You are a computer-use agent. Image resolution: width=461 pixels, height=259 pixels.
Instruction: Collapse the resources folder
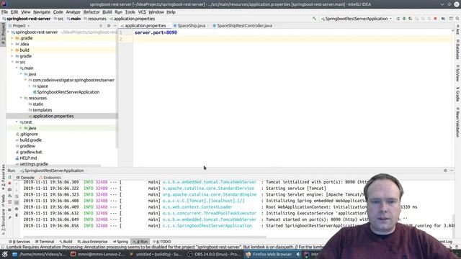coord(21,98)
